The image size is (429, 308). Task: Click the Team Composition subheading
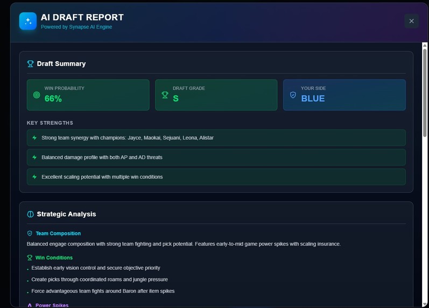coord(58,233)
